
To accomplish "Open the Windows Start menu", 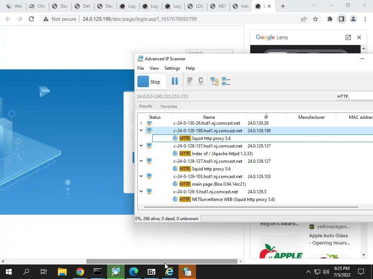I will click(9, 272).
